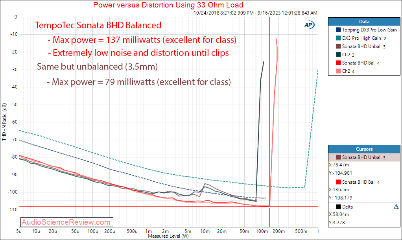Select the 'DX3 Pro High Gain 2' legend entry
This screenshot has height=240, width=402.
pyautogui.click(x=364, y=38)
